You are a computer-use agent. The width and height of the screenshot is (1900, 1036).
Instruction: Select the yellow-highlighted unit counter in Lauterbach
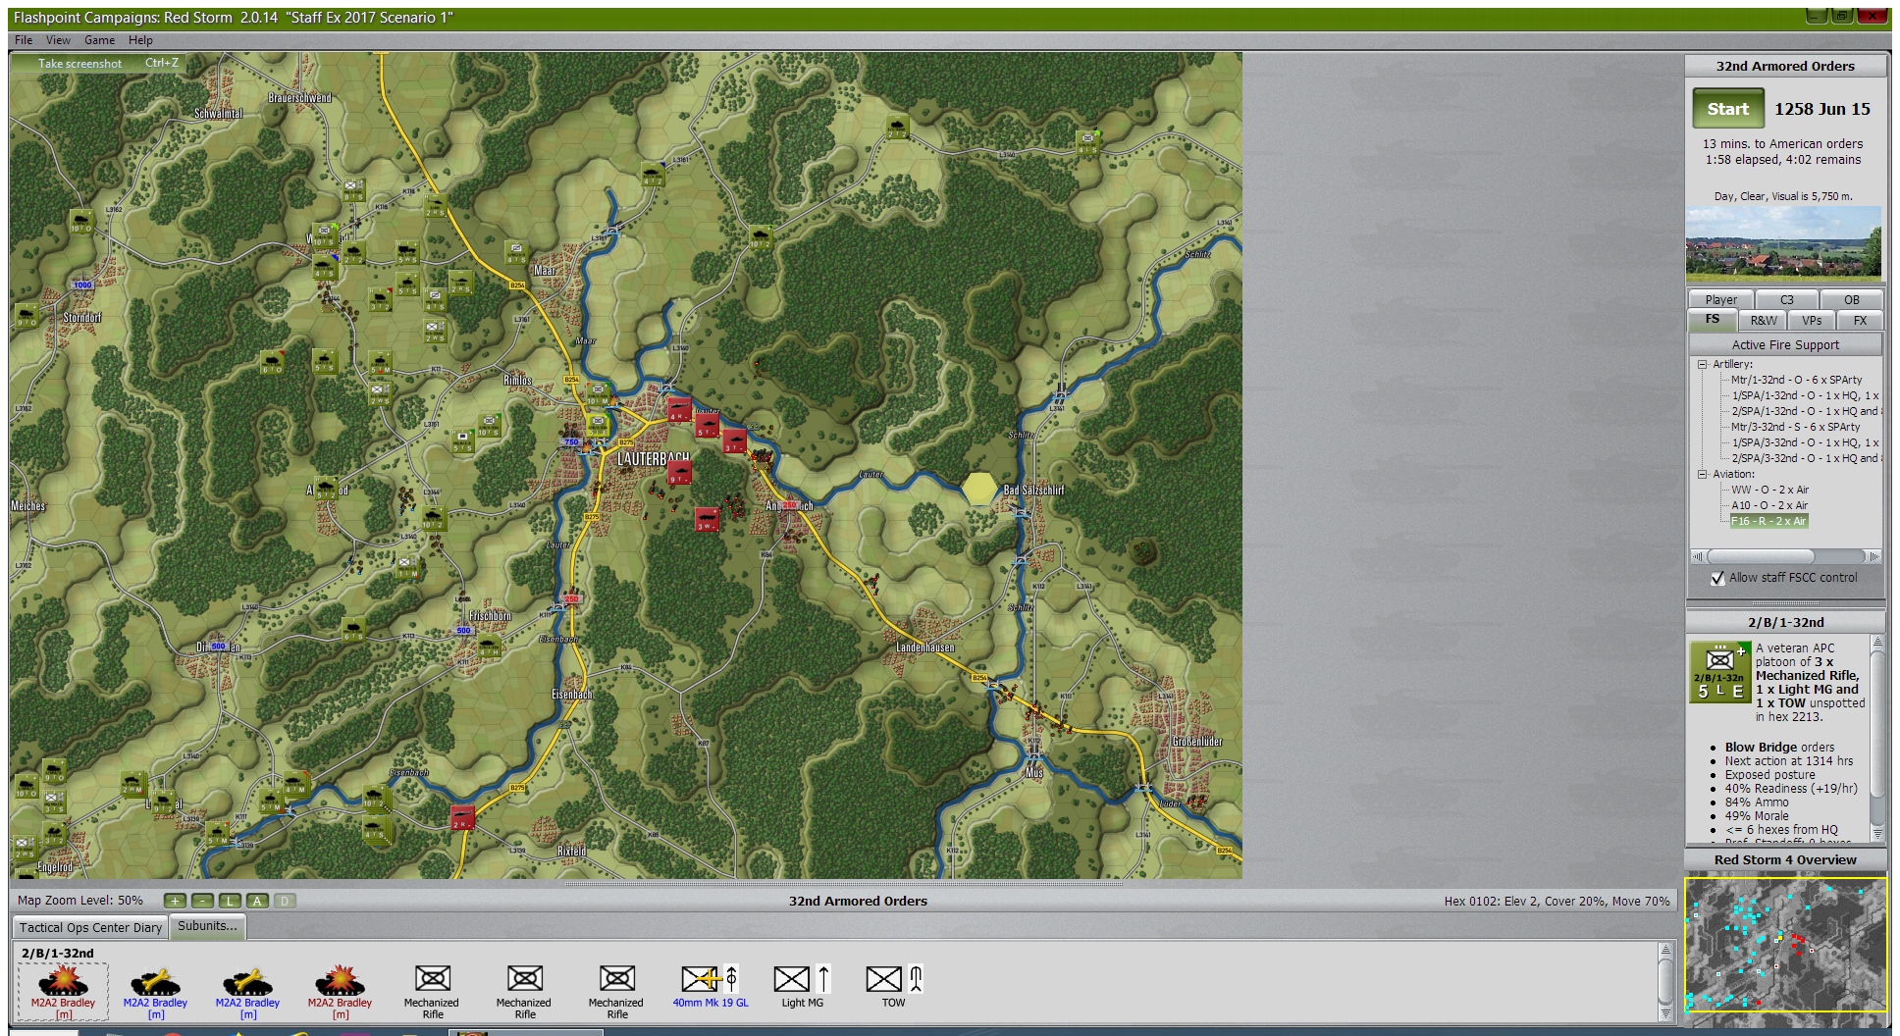[x=597, y=424]
